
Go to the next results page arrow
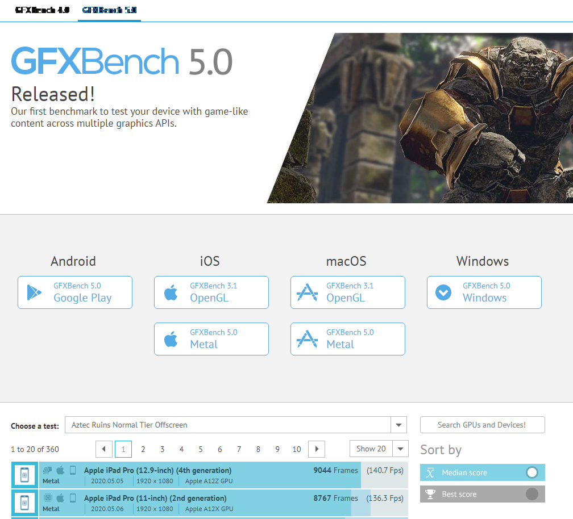[317, 449]
